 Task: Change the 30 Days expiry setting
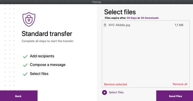pos(132,18)
